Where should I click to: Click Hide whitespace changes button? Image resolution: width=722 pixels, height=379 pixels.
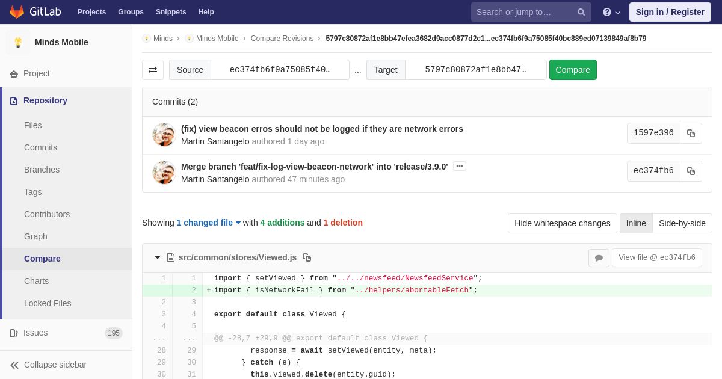click(x=563, y=223)
